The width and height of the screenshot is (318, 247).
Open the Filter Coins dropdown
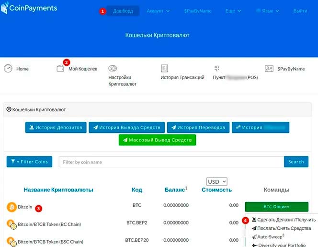click(29, 162)
